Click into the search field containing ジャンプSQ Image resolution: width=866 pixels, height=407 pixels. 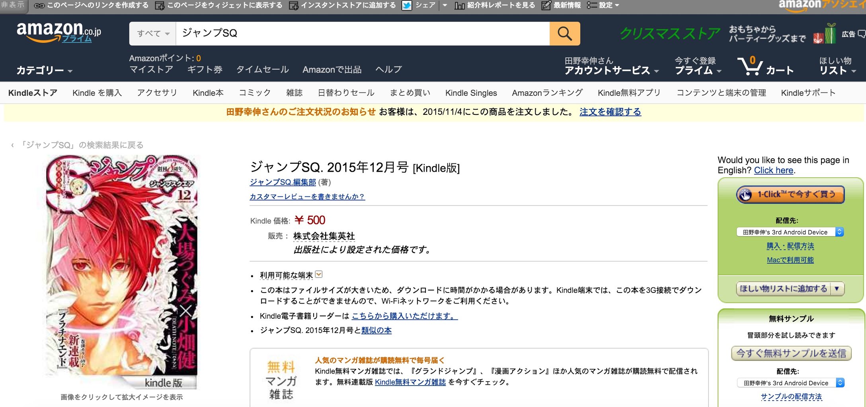point(363,33)
